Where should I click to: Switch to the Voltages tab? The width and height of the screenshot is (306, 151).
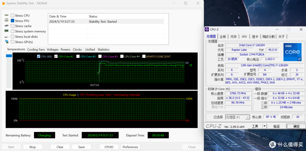tap(53, 50)
